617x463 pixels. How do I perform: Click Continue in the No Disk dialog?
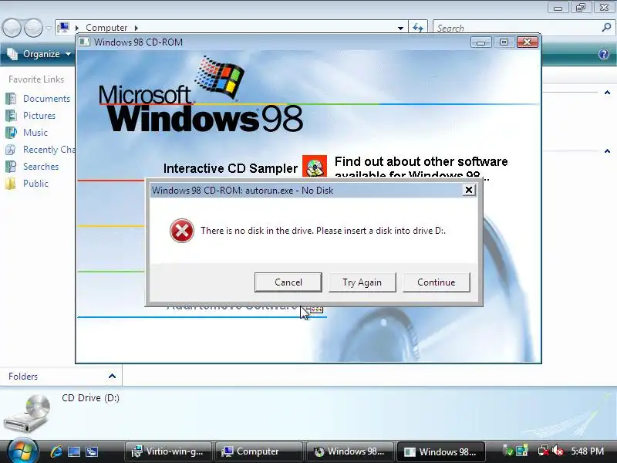tap(436, 282)
